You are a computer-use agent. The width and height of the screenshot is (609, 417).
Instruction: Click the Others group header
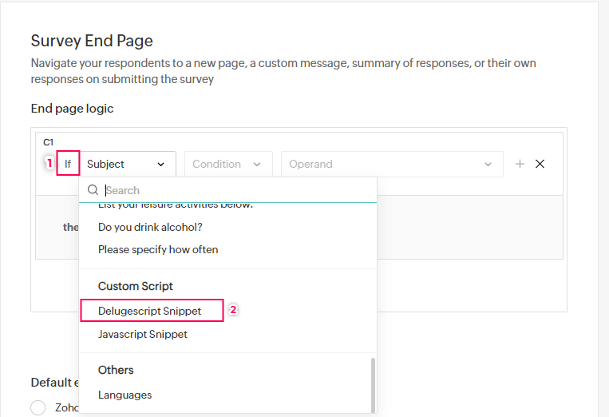(116, 370)
